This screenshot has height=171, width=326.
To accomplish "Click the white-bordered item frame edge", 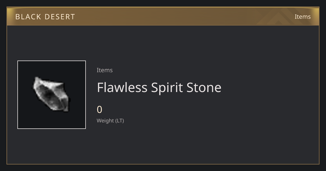I will (18, 95).
